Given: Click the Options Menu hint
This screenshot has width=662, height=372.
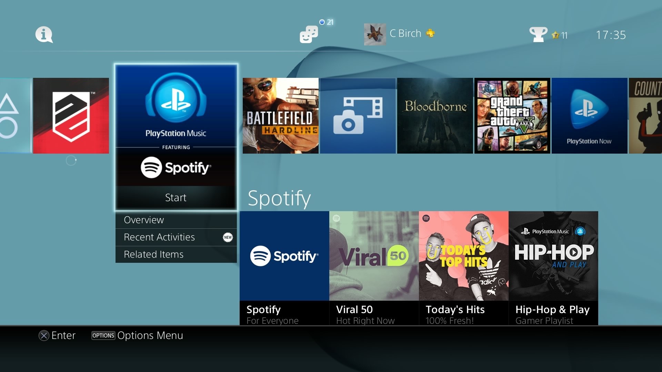Looking at the screenshot, I should tap(137, 335).
